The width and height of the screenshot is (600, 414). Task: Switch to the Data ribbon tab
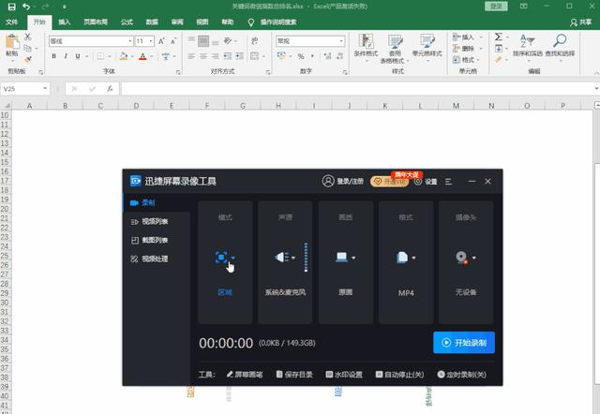pyautogui.click(x=152, y=22)
